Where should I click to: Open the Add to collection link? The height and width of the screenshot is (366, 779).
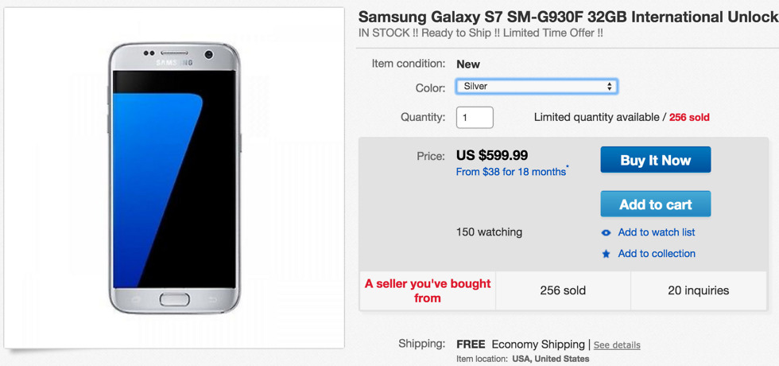[x=657, y=254]
